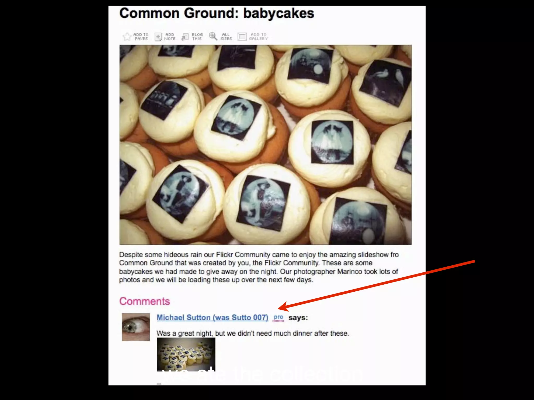
Task: Open cupcakes thumbnail in the comment
Action: point(186,354)
